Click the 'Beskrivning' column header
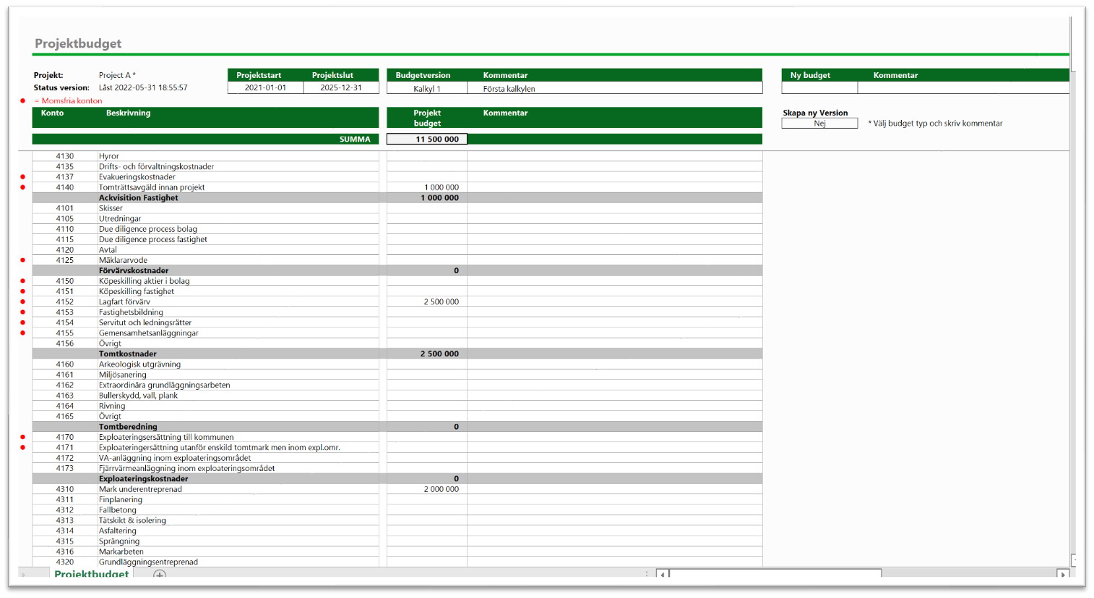 [129, 113]
